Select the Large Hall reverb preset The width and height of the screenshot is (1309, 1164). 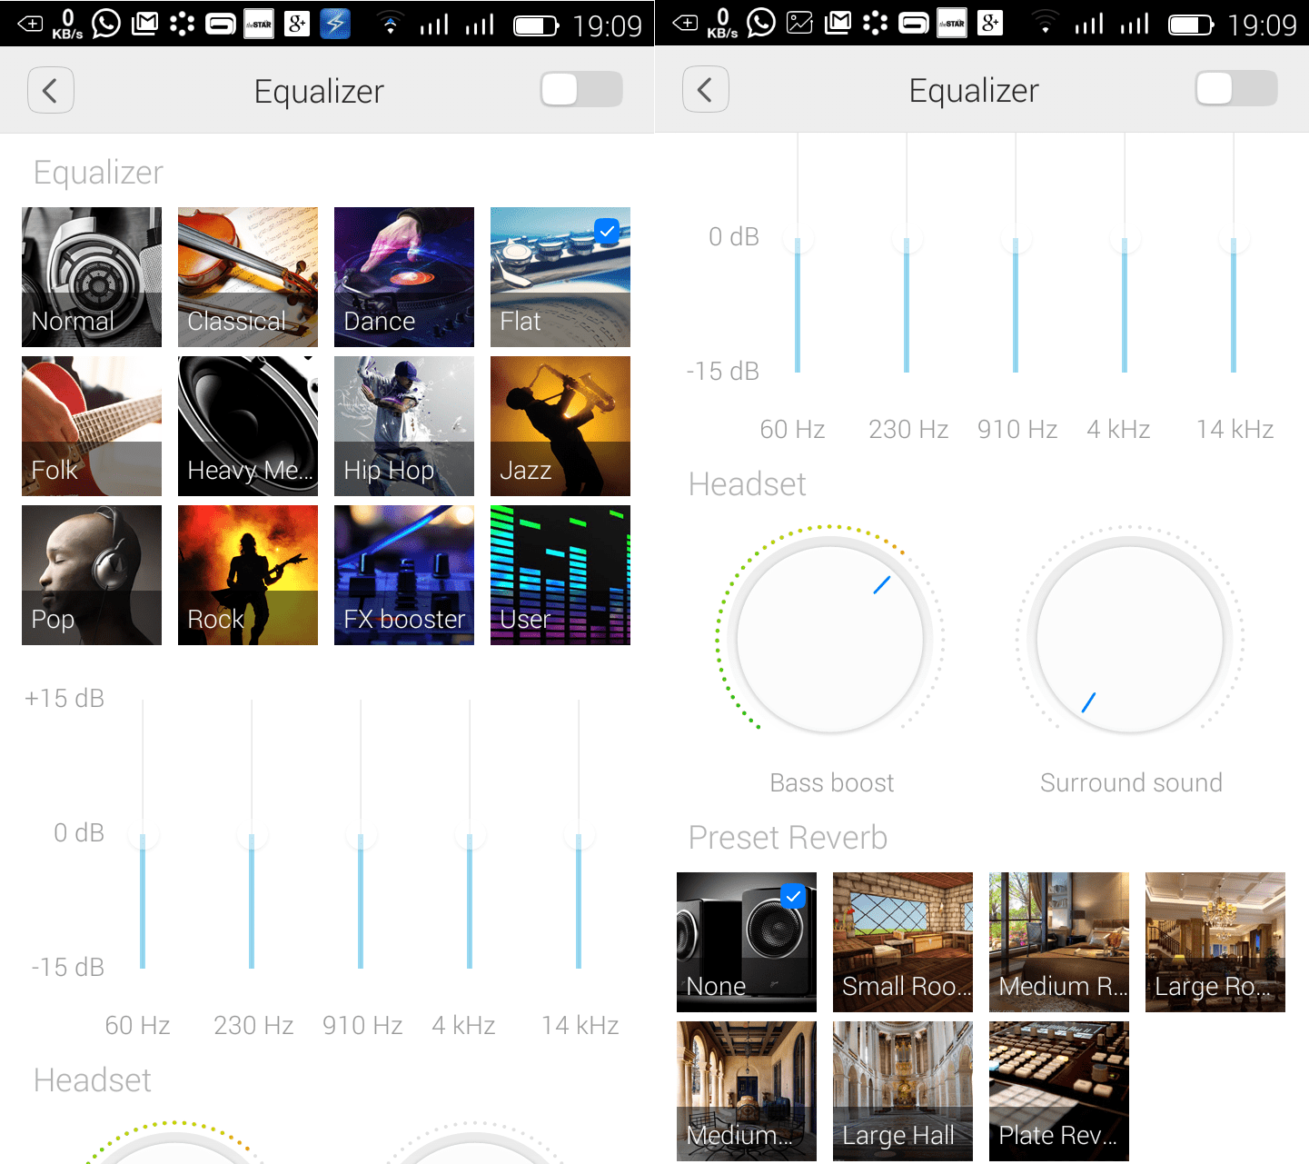[x=903, y=1091]
